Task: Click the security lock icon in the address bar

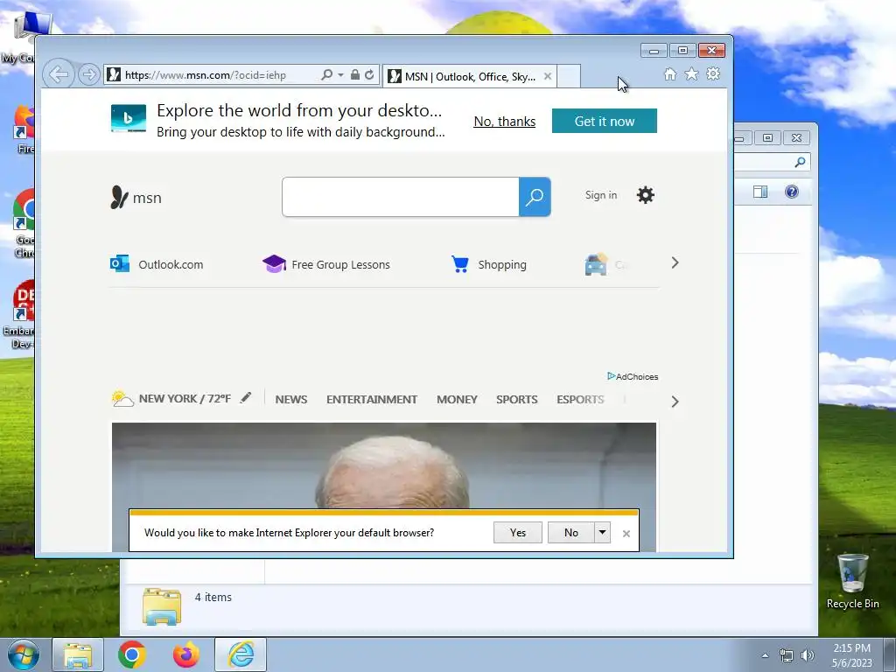Action: [355, 75]
